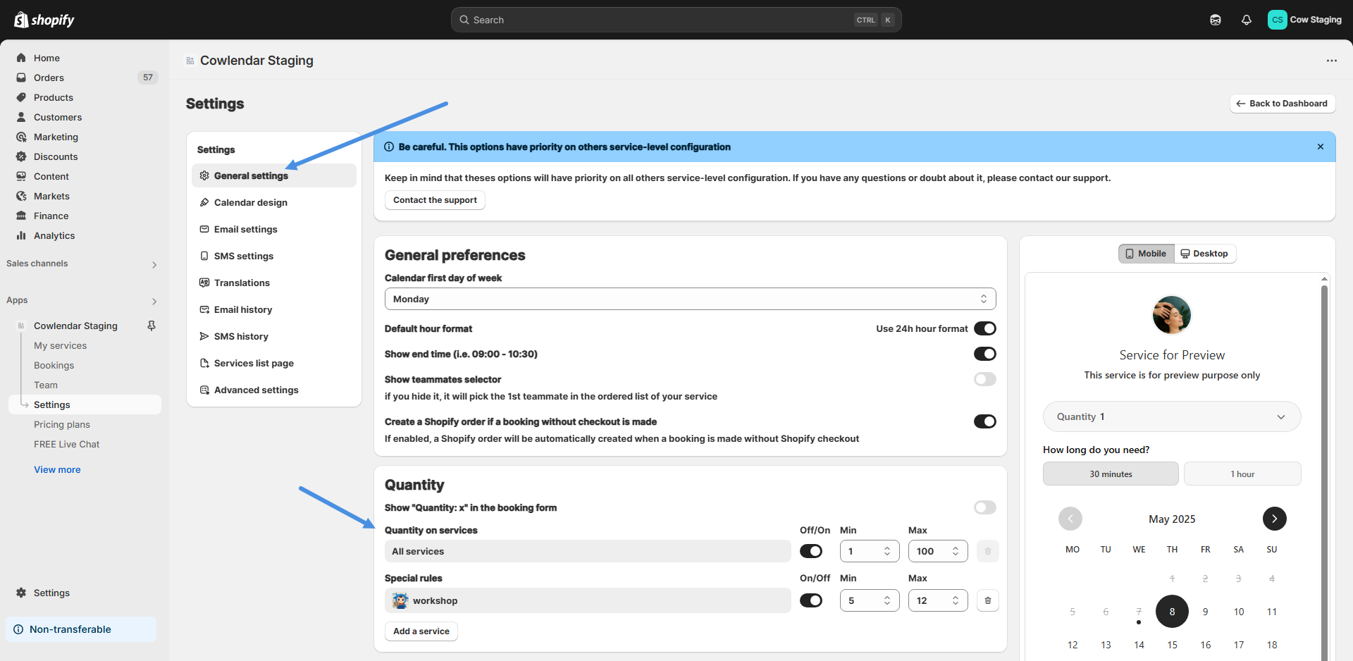Open Calendar first day of week dropdown

click(690, 299)
